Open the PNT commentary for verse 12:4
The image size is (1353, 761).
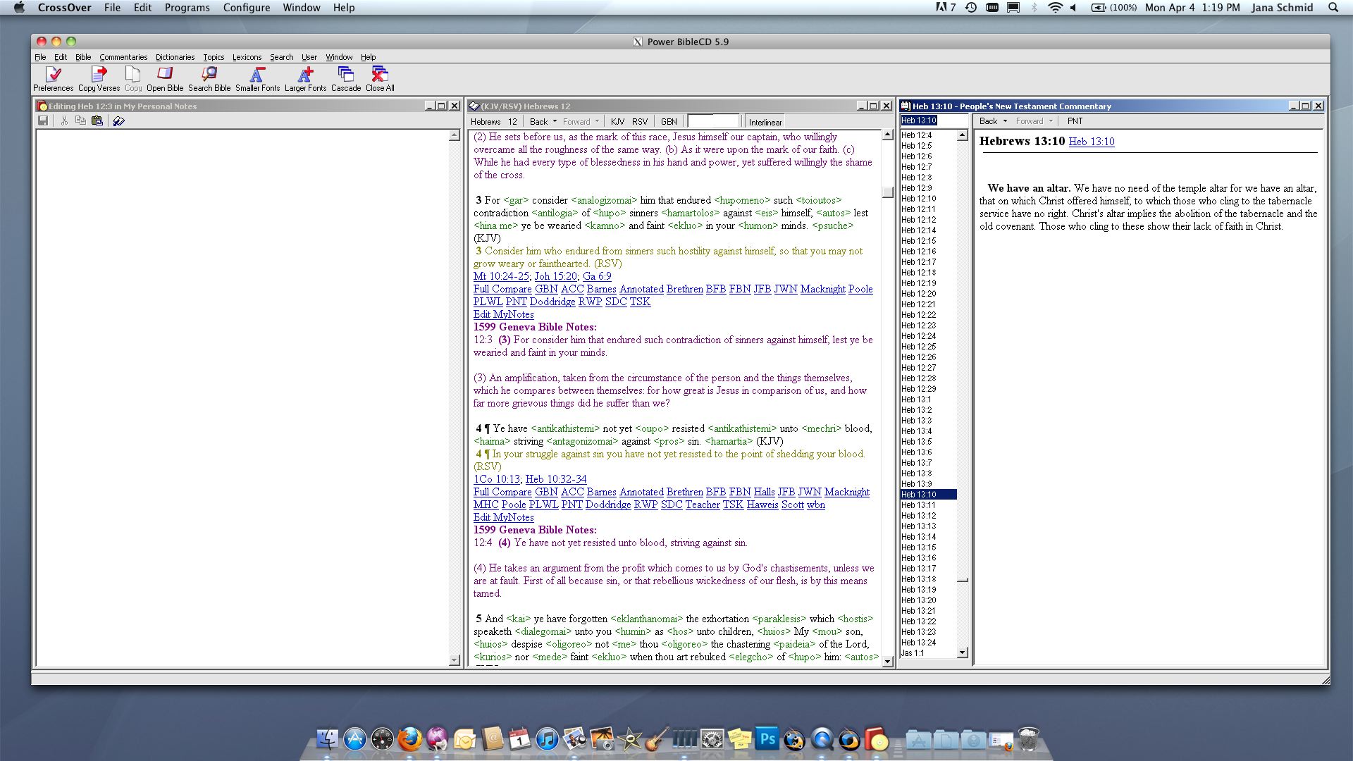572,505
